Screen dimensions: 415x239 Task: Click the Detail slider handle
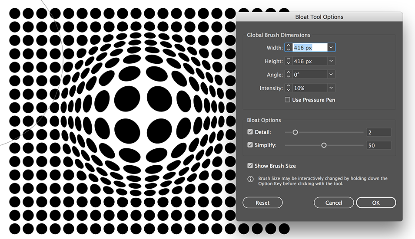[x=295, y=132]
